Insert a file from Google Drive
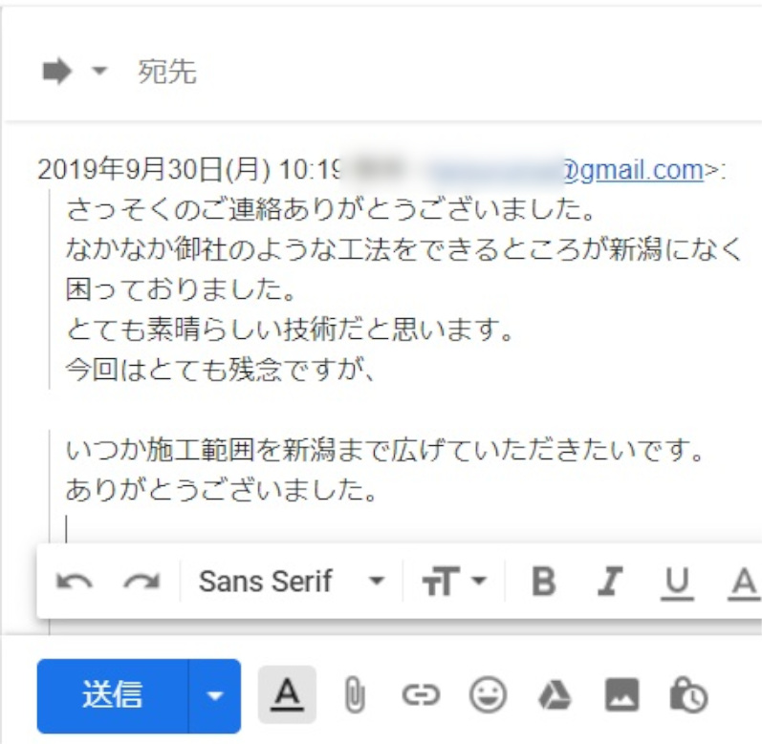This screenshot has width=762, height=744. tap(555, 695)
